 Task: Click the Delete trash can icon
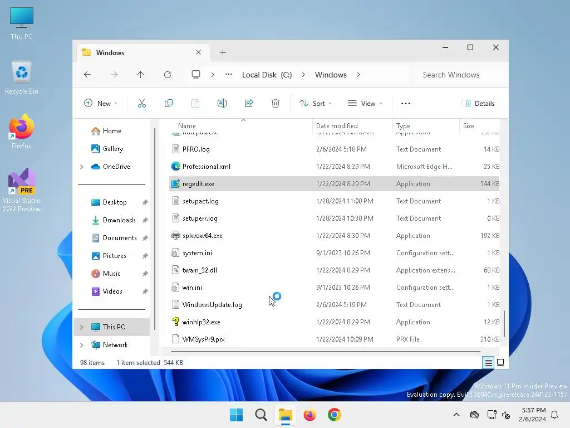[x=276, y=103]
